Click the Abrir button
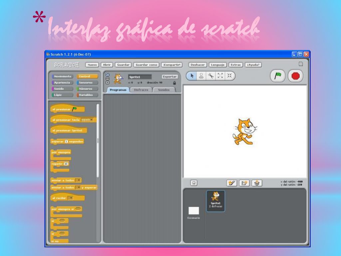341x256 pixels. [107, 65]
